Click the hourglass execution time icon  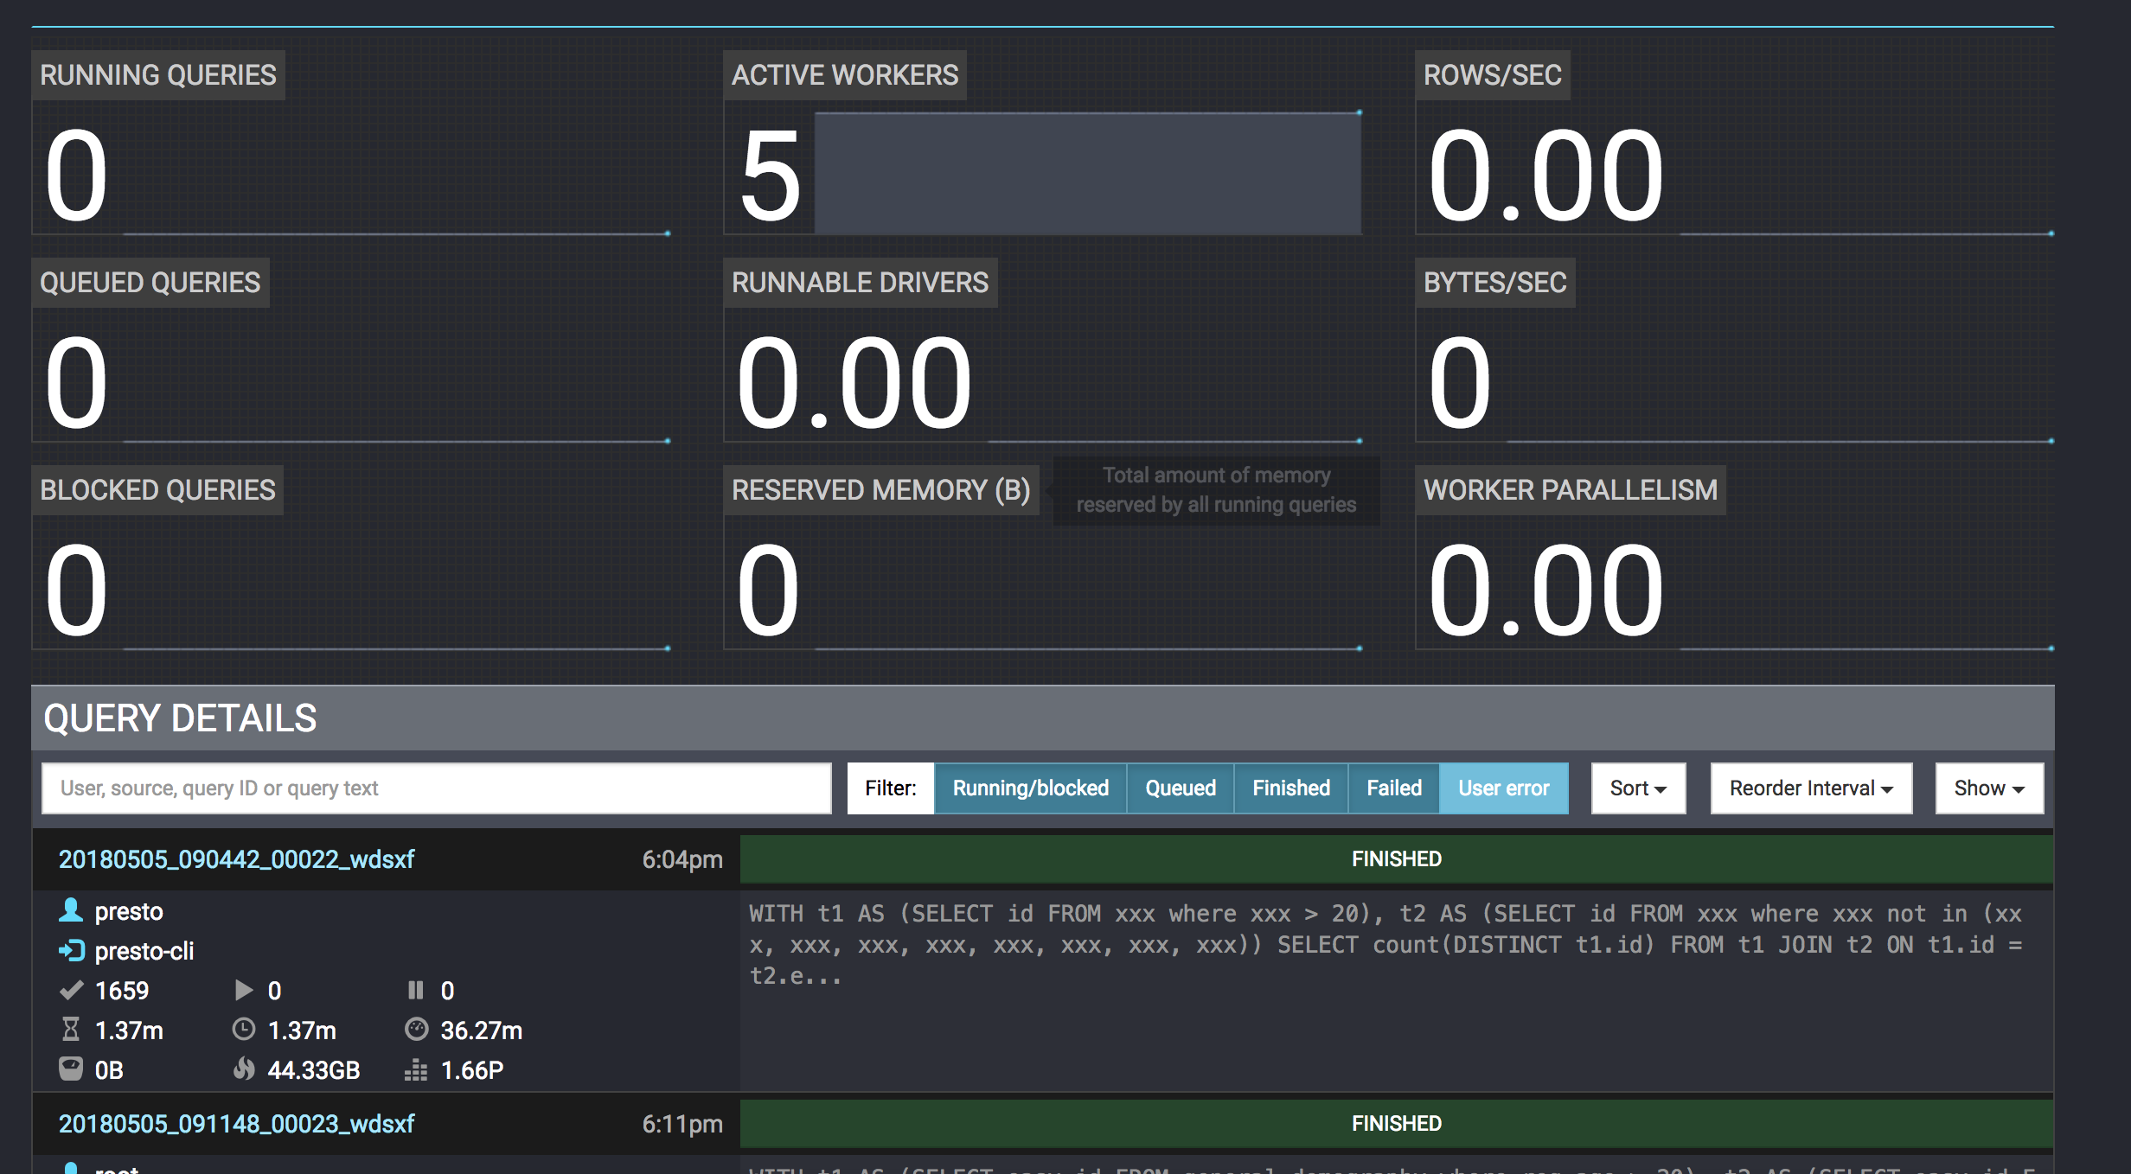(x=71, y=1030)
